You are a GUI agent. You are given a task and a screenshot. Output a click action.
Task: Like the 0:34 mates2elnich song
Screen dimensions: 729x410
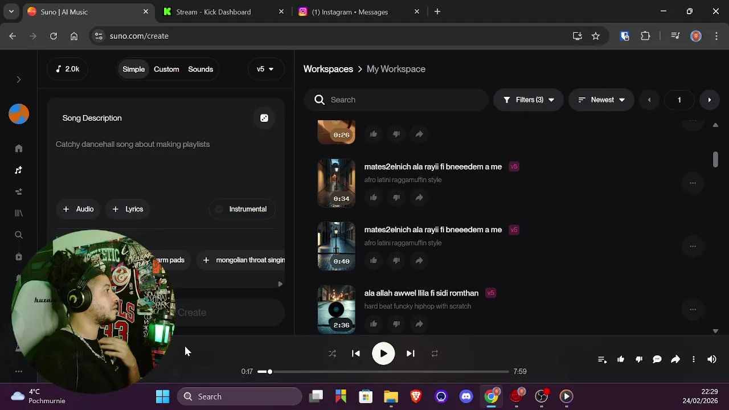click(x=374, y=198)
